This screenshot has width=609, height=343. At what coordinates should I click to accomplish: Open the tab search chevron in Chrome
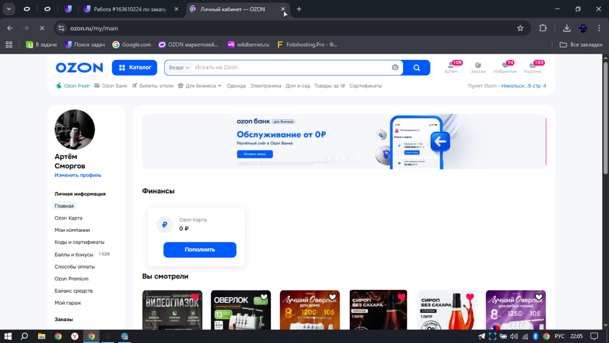pos(9,9)
